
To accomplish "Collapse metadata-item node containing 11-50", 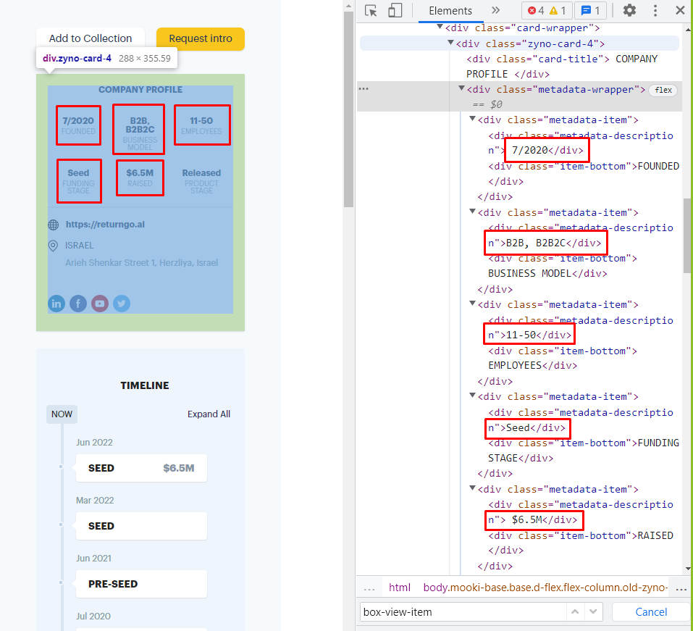I will click(472, 304).
